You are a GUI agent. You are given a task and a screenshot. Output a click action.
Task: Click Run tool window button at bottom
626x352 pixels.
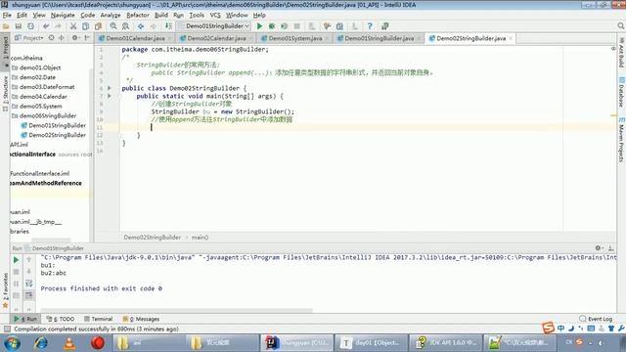click(25, 319)
